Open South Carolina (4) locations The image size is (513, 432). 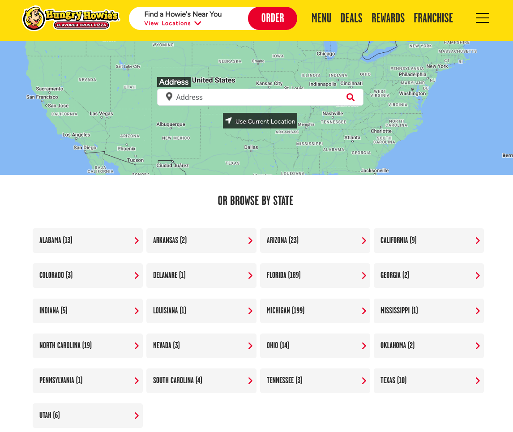point(201,381)
